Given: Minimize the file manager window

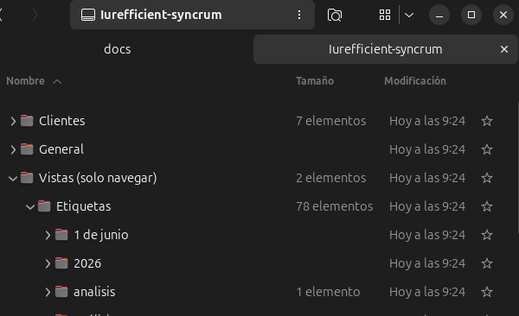Looking at the screenshot, I should pos(439,15).
